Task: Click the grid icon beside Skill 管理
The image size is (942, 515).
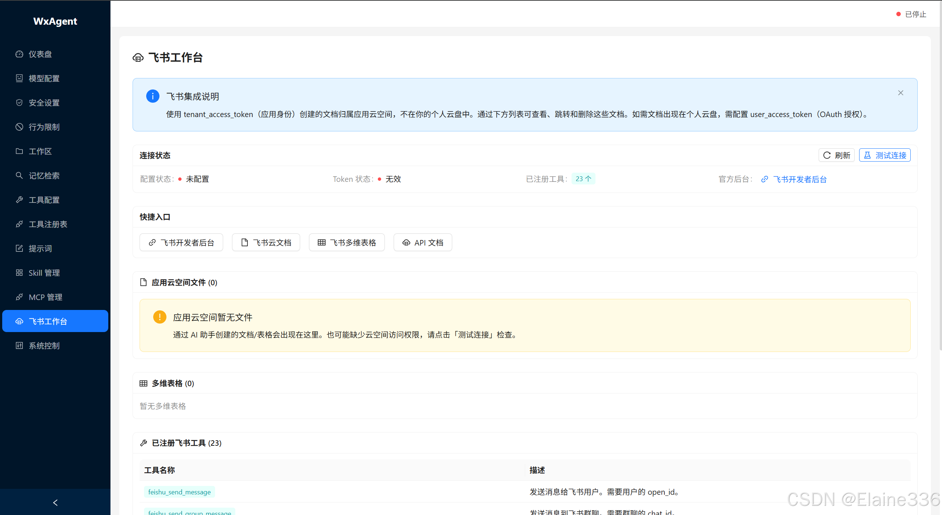Action: coord(20,273)
